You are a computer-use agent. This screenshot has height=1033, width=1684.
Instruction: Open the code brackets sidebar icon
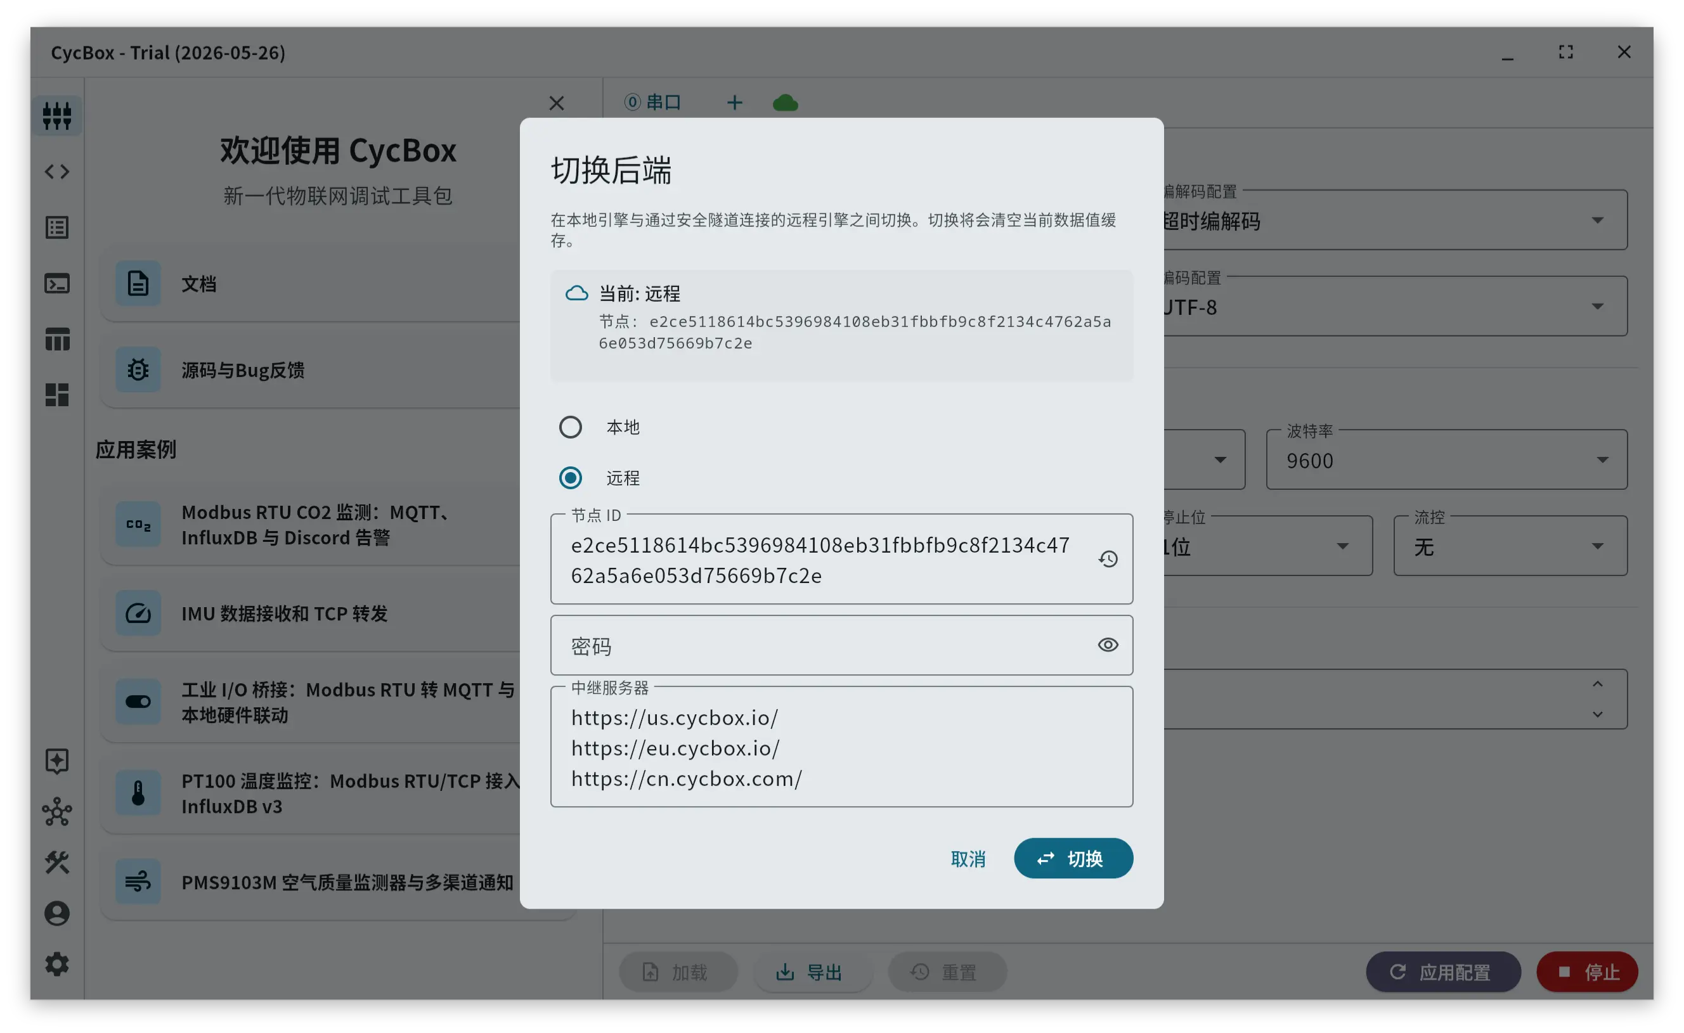click(x=56, y=172)
